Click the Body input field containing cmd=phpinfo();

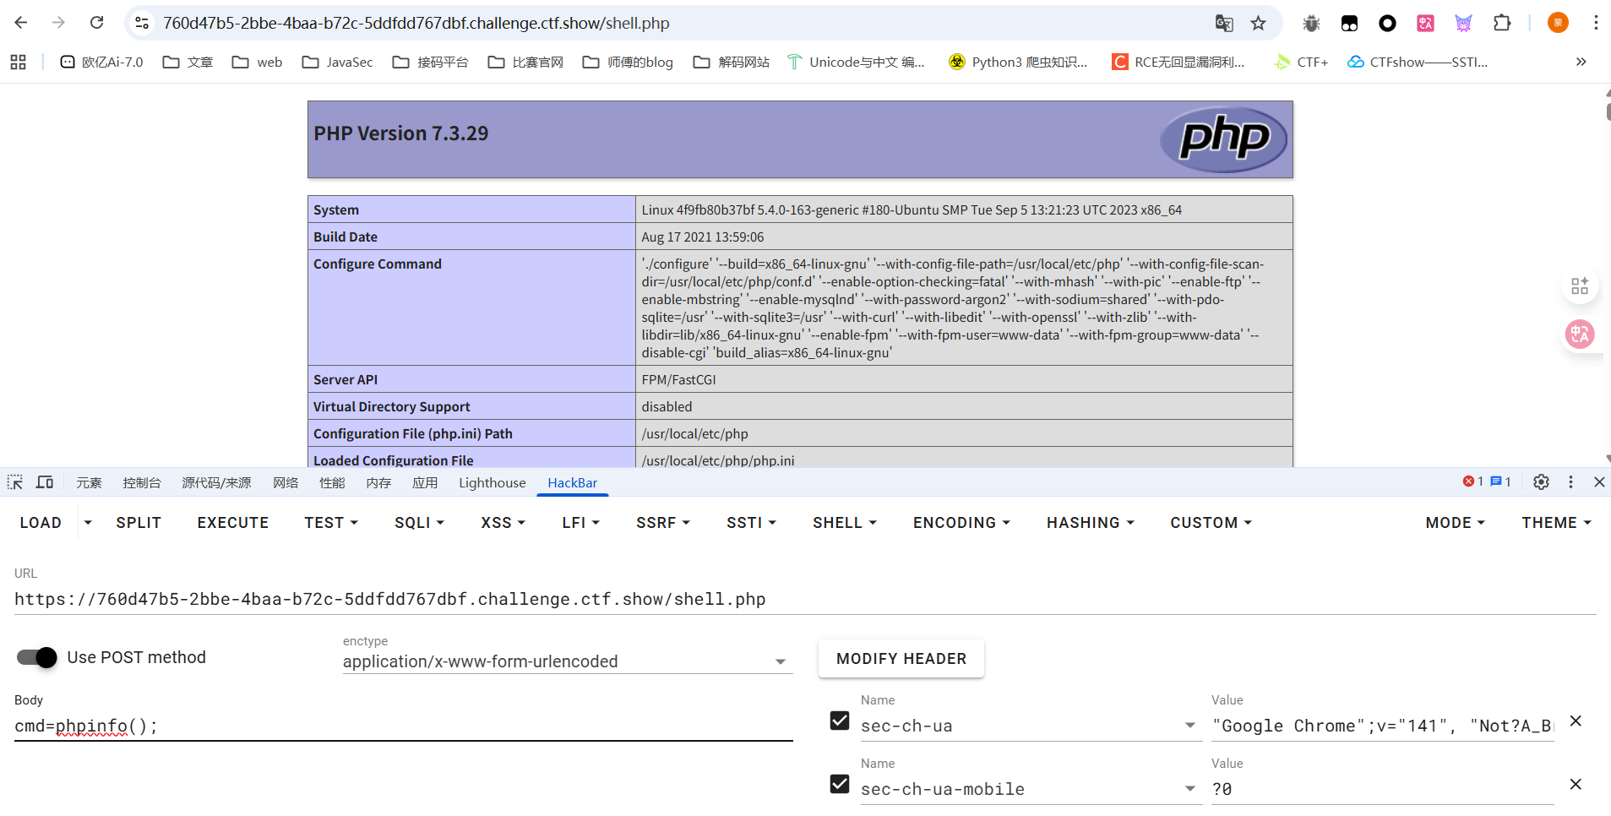403,726
